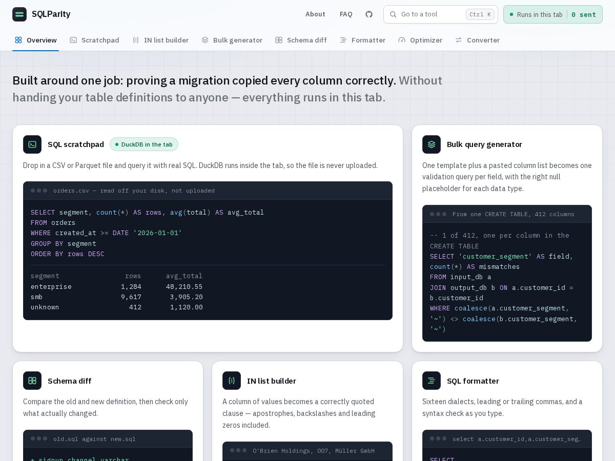Viewport: 615px width, 461px height.
Task: Click the Ctrl K shortcut badge
Action: (x=480, y=14)
